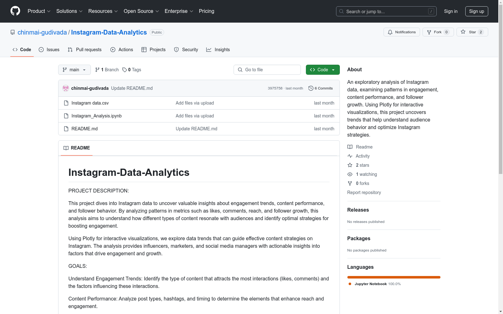This screenshot has width=503, height=314.
Task: Click file icon beside Instagram_Analysis.ipynb
Action: 66,116
